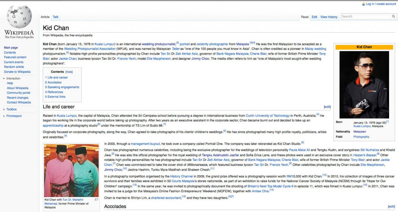Select the Read tab

coord(305,17)
